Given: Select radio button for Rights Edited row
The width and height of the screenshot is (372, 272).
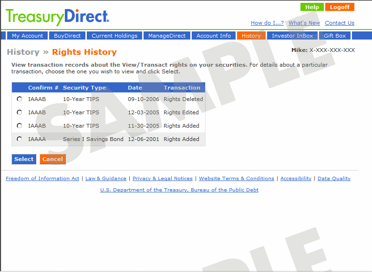Looking at the screenshot, I should (x=20, y=112).
